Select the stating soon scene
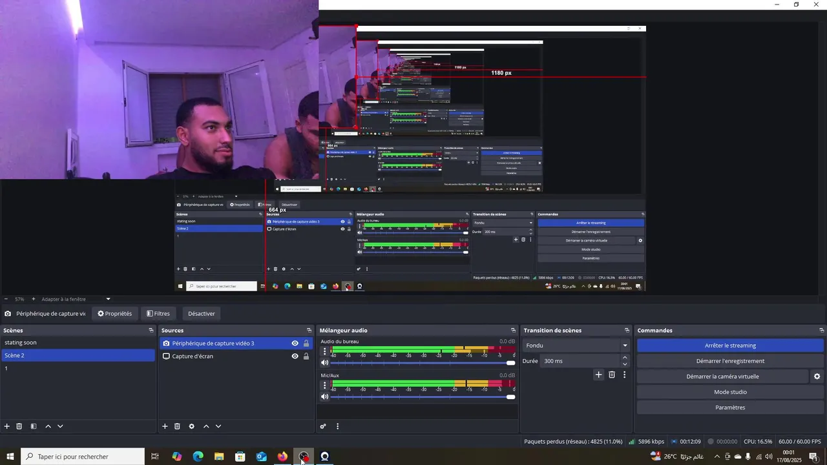The image size is (827, 465). coord(78,343)
